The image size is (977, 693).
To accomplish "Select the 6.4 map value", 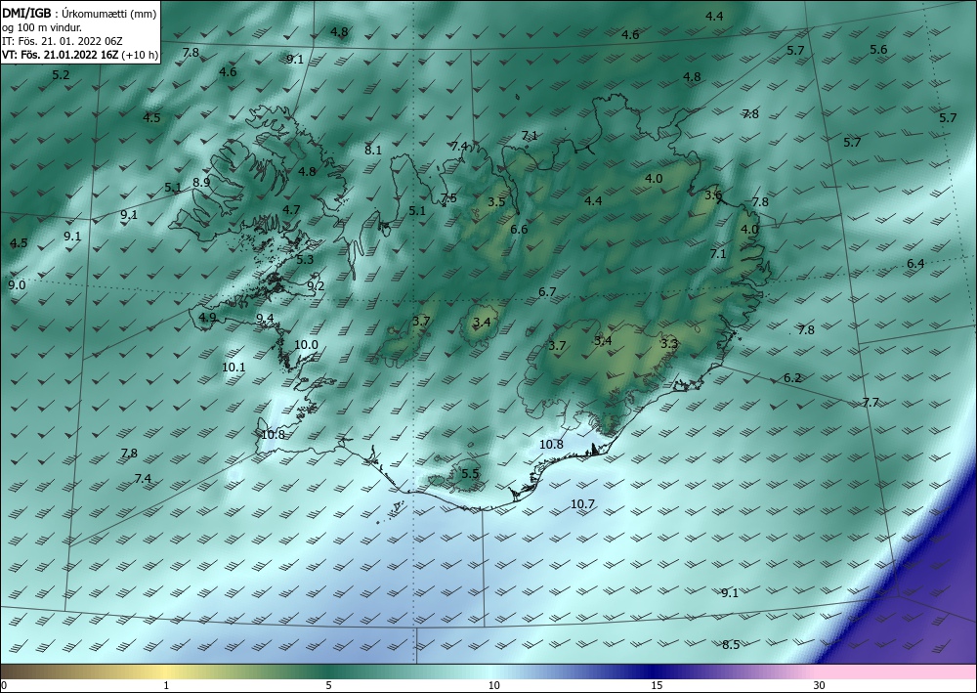I will 915,264.
